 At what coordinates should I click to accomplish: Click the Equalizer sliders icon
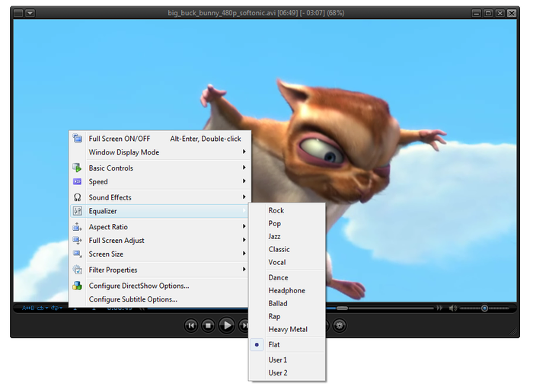(78, 211)
